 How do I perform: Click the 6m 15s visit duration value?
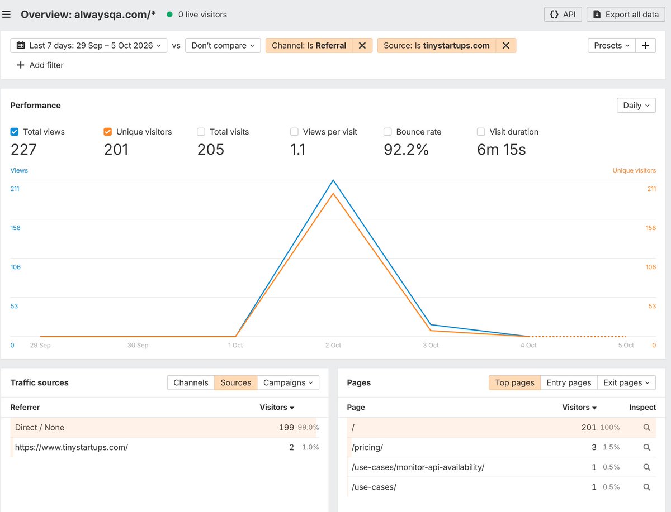[501, 150]
